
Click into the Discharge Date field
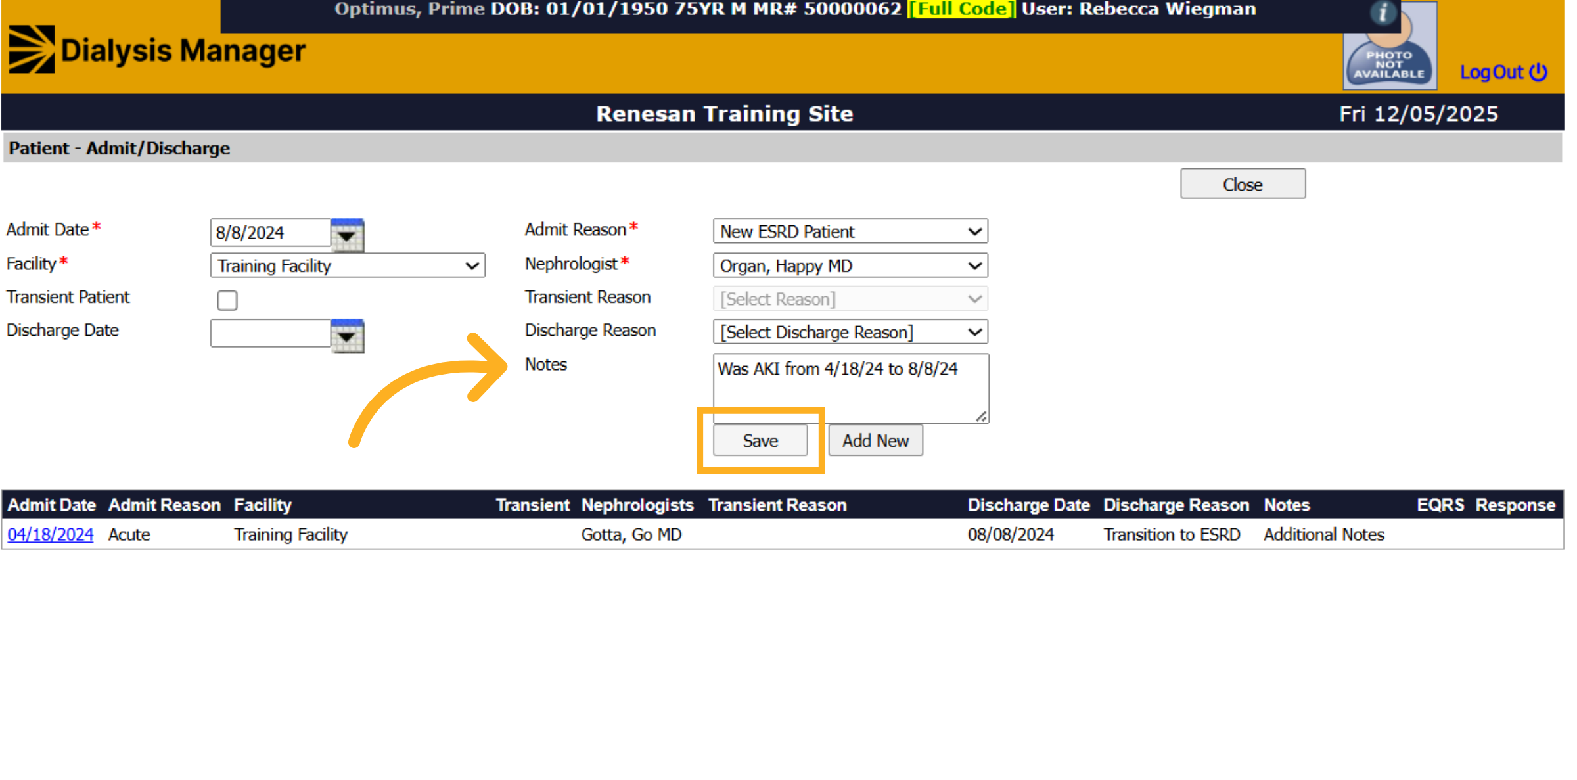(270, 333)
